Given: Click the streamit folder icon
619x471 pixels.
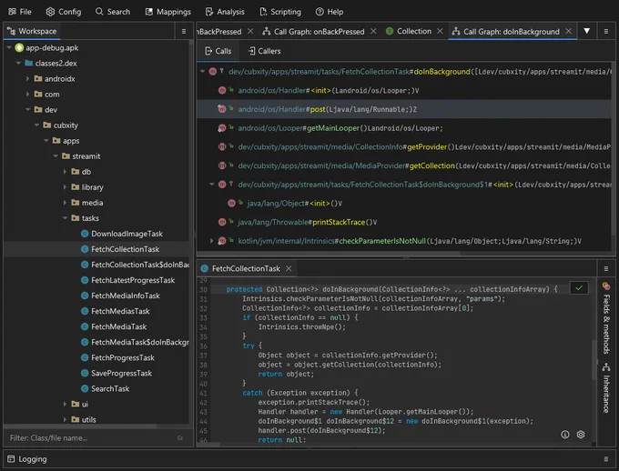Looking at the screenshot, I should click(x=66, y=156).
